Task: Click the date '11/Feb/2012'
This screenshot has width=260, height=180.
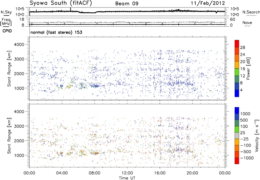Action: pos(208,3)
